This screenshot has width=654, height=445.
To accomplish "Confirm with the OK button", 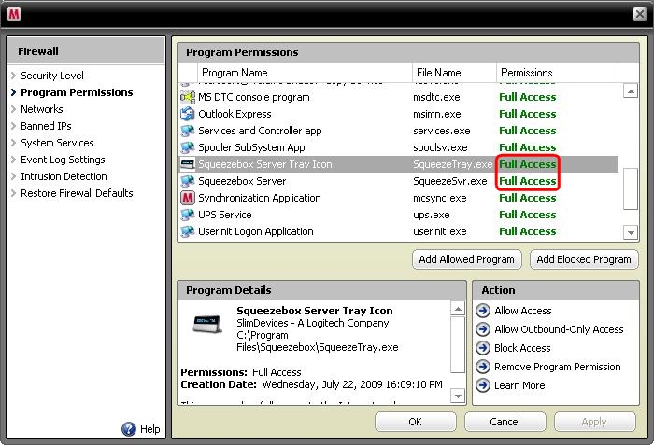I will [x=416, y=422].
